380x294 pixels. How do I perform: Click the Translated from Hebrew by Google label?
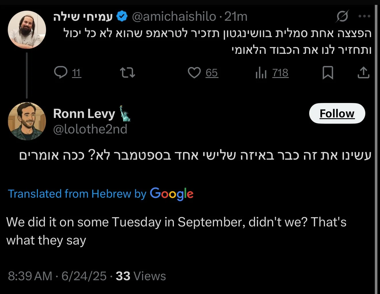(100, 194)
